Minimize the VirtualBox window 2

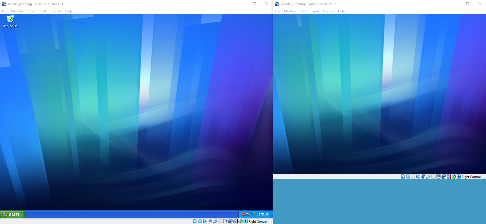point(456,4)
